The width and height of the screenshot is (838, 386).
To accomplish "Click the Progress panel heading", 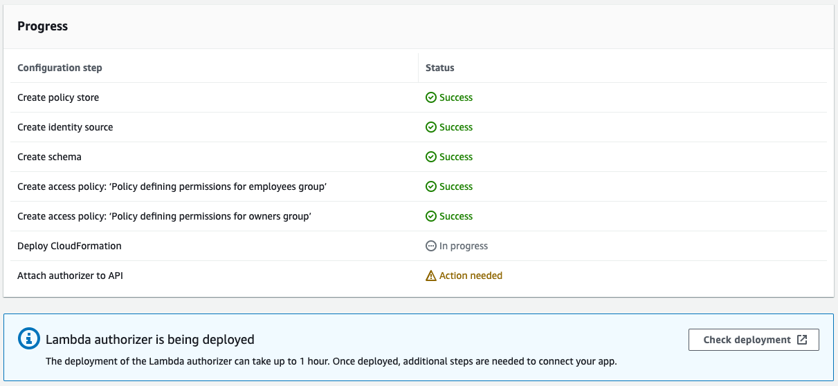I will 42,26.
